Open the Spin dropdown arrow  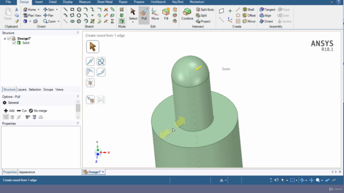57,10
